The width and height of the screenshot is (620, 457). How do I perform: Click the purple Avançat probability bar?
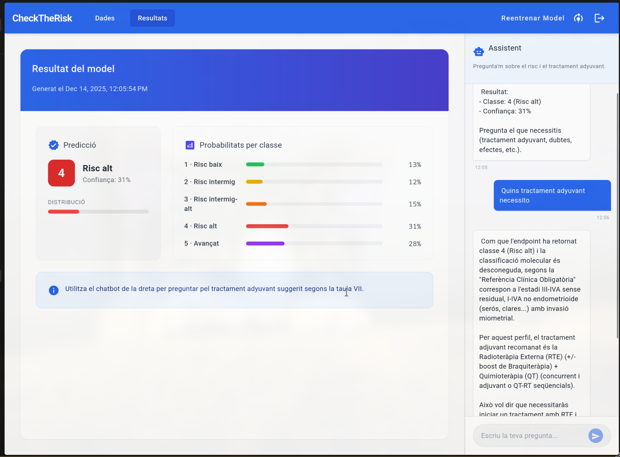(x=265, y=243)
